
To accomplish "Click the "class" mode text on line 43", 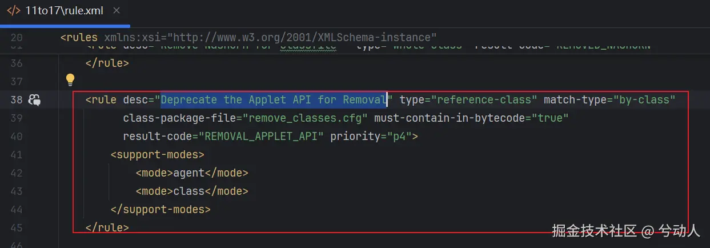I will pyautogui.click(x=189, y=191).
